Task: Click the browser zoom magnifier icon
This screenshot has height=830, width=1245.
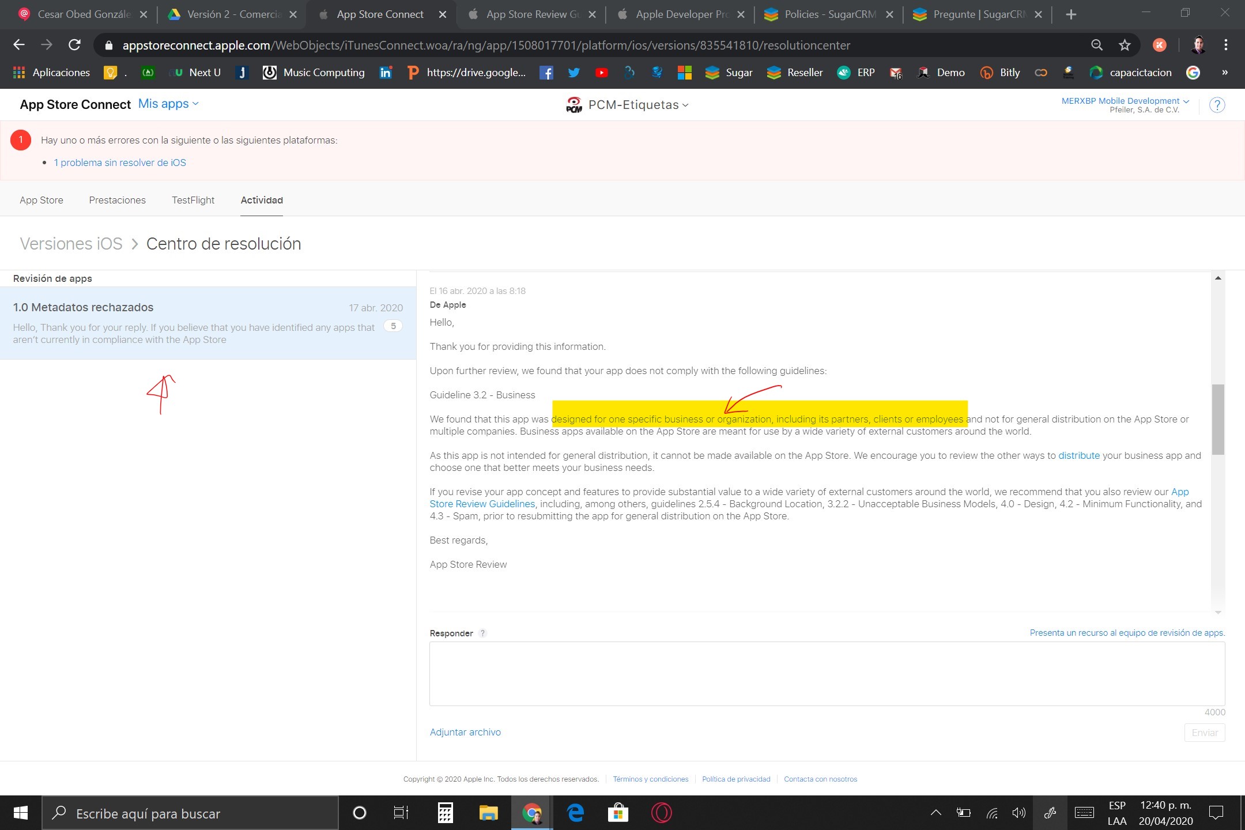Action: click(x=1096, y=45)
